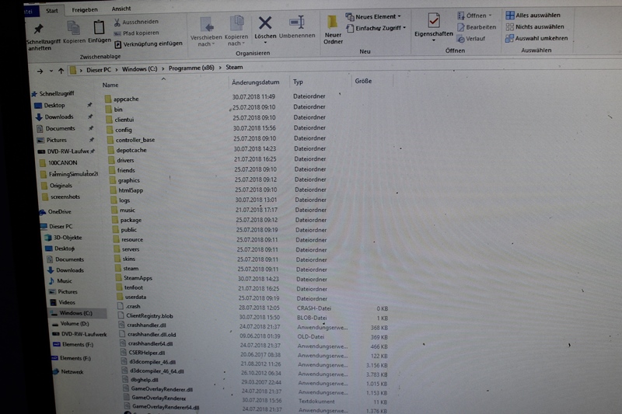Pin to Schnellzugriff anheften icon

click(39, 29)
